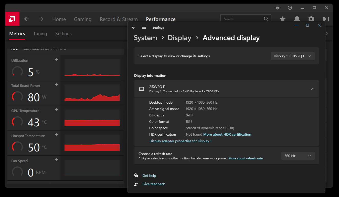339x197 pixels.
Task: Switch to the Tuning sub-tab
Action: (x=40, y=34)
